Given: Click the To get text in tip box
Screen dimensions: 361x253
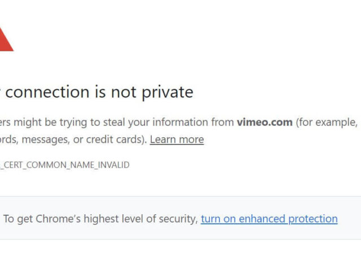Looking at the screenshot, I should (16, 219).
